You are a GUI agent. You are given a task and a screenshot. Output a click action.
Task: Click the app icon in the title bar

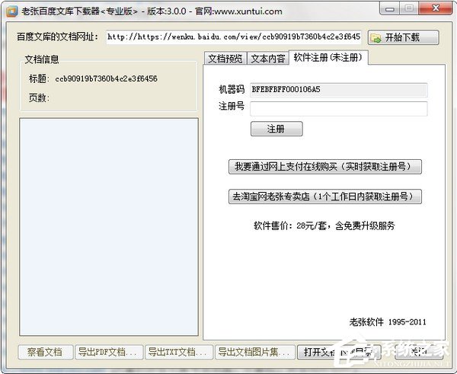(12, 11)
